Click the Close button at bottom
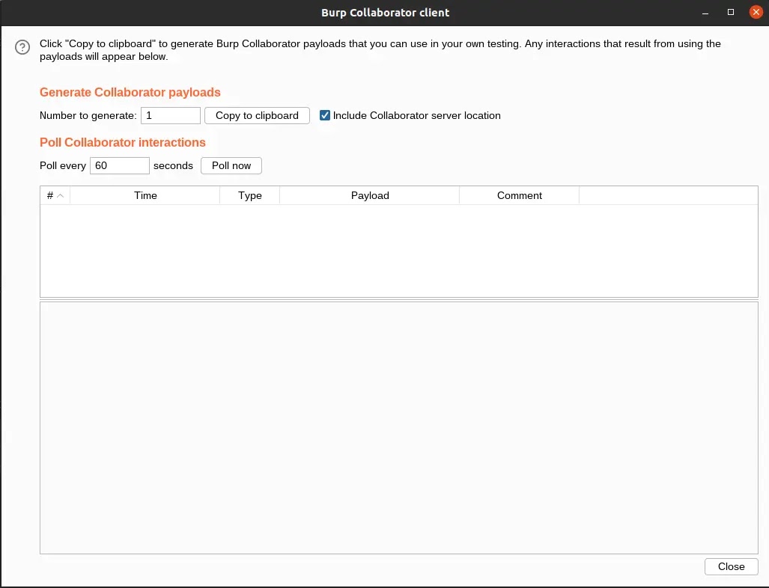Image resolution: width=769 pixels, height=588 pixels. pos(732,566)
